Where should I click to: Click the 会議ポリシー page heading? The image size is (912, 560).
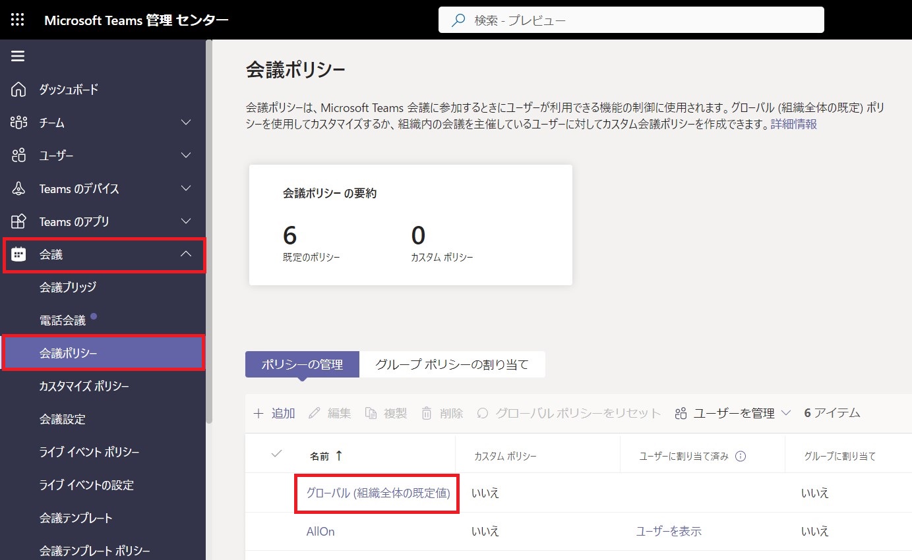tap(295, 70)
